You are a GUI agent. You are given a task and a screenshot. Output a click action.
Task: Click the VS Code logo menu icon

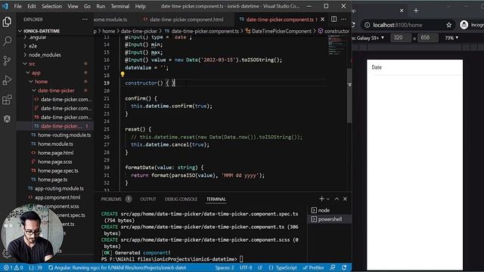(5, 6)
